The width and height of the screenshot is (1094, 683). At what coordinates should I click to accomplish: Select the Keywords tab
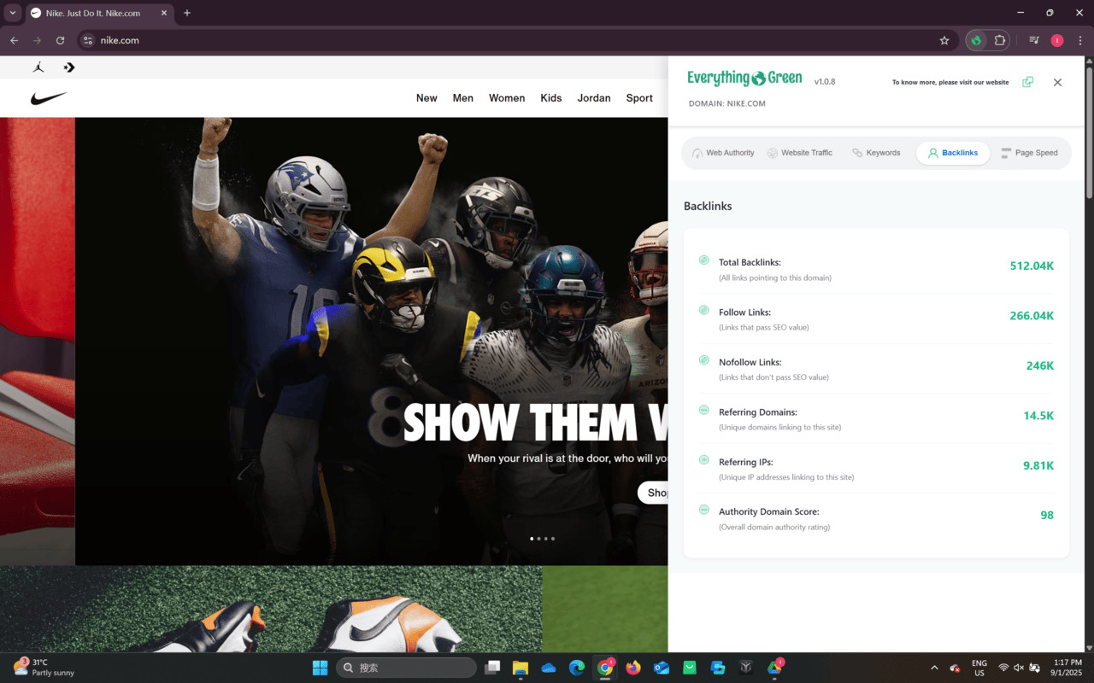(876, 153)
